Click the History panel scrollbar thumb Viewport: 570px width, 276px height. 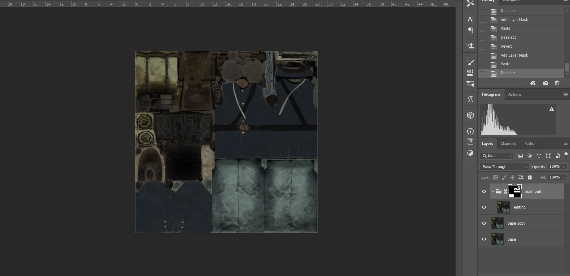[x=567, y=67]
